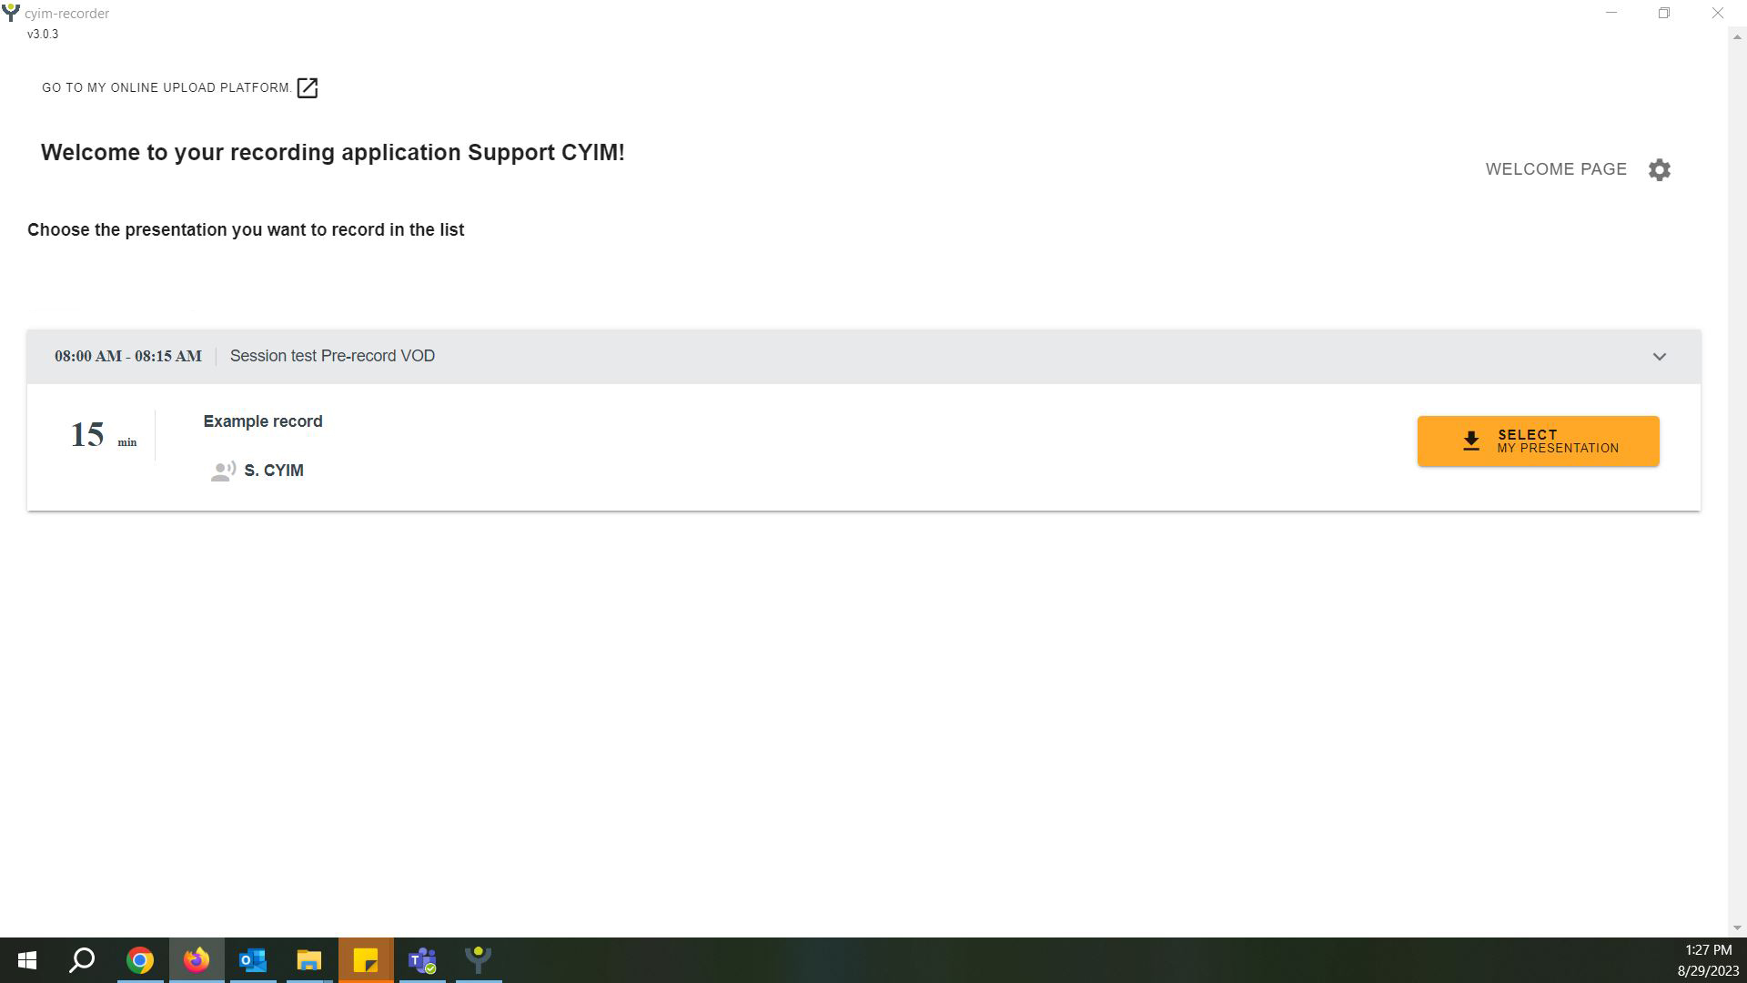
Task: Click the scrollbar up arrow
Action: (1737, 37)
